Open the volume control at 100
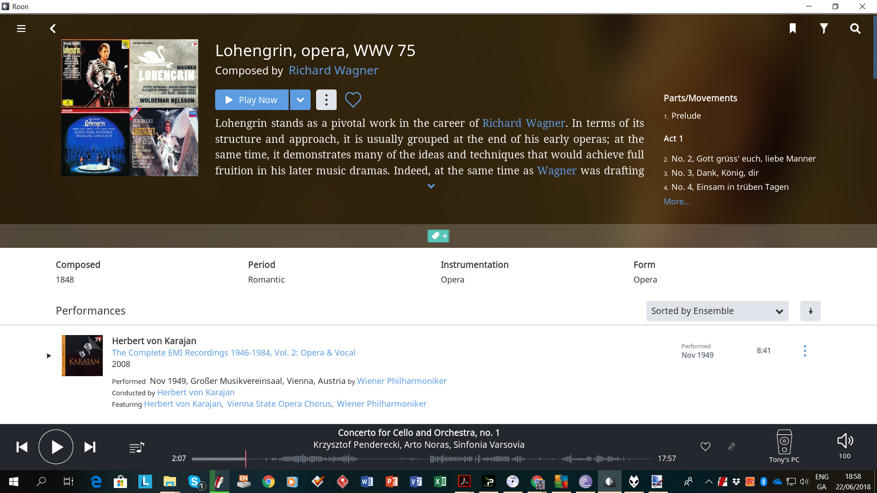Image resolution: width=877 pixels, height=493 pixels. (845, 446)
